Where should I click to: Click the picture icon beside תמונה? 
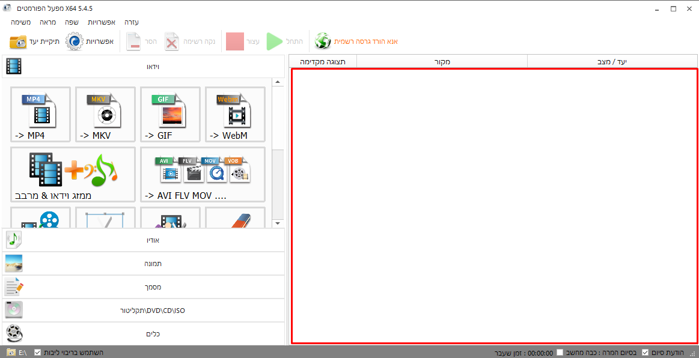[x=14, y=264]
